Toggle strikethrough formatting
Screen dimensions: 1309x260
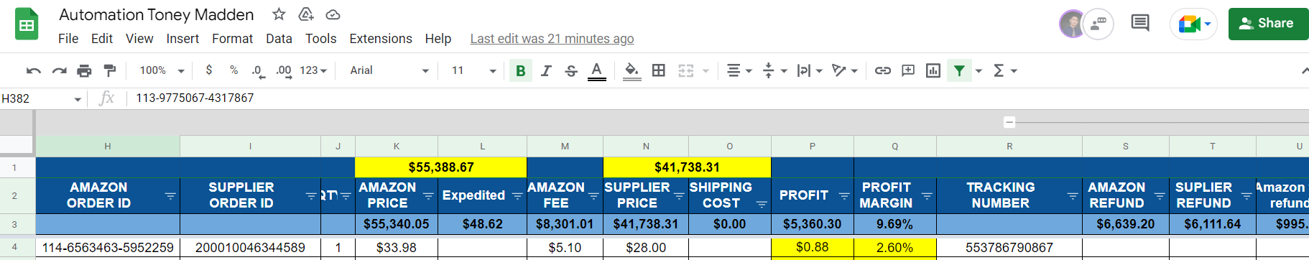click(571, 70)
